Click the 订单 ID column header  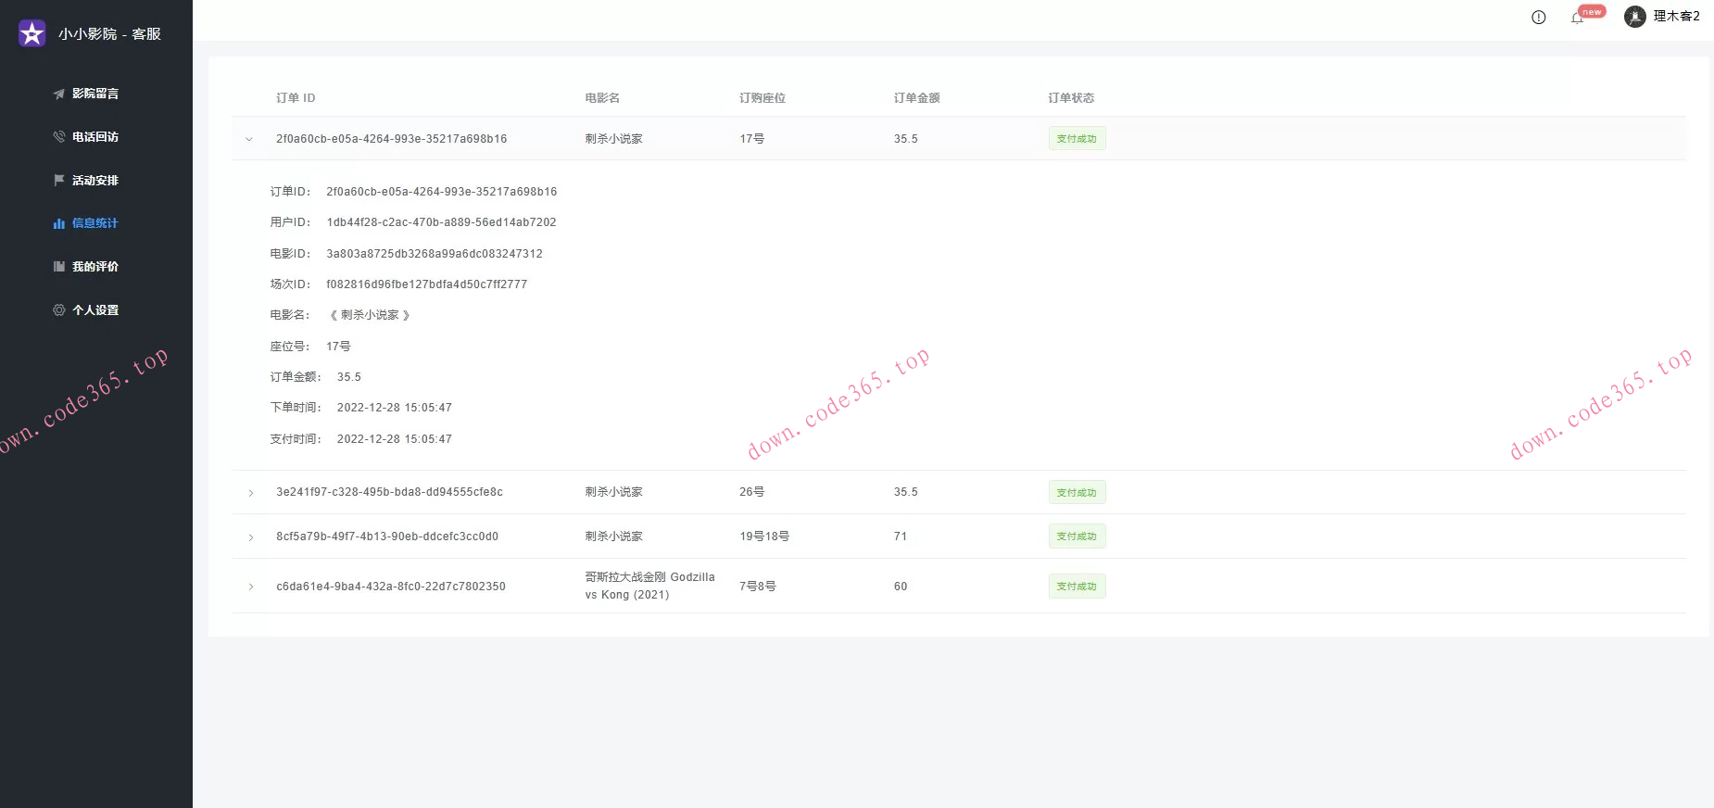tap(296, 98)
